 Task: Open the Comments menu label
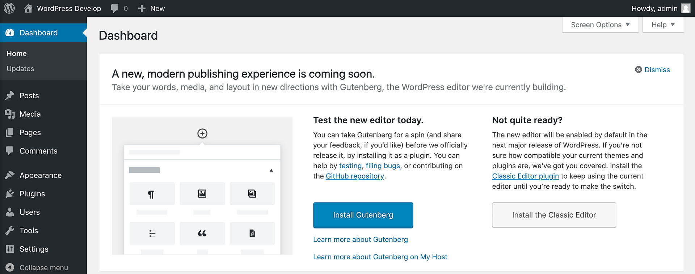tap(38, 151)
